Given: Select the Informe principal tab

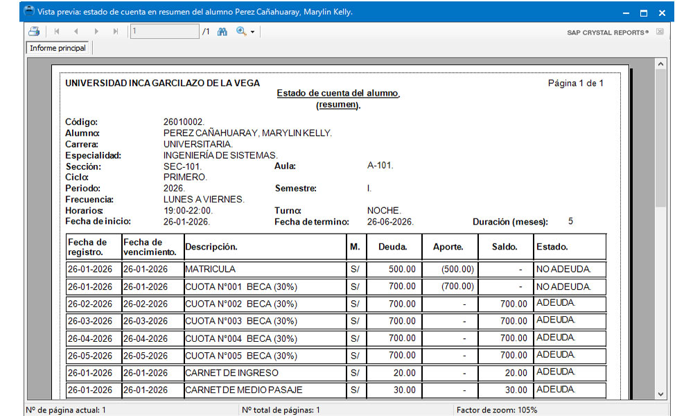Looking at the screenshot, I should pyautogui.click(x=58, y=48).
